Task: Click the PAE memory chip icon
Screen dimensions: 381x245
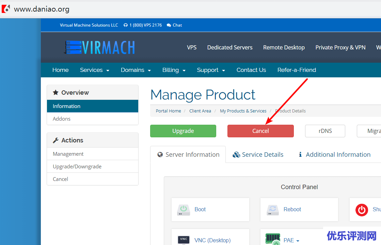Action: [273, 239]
